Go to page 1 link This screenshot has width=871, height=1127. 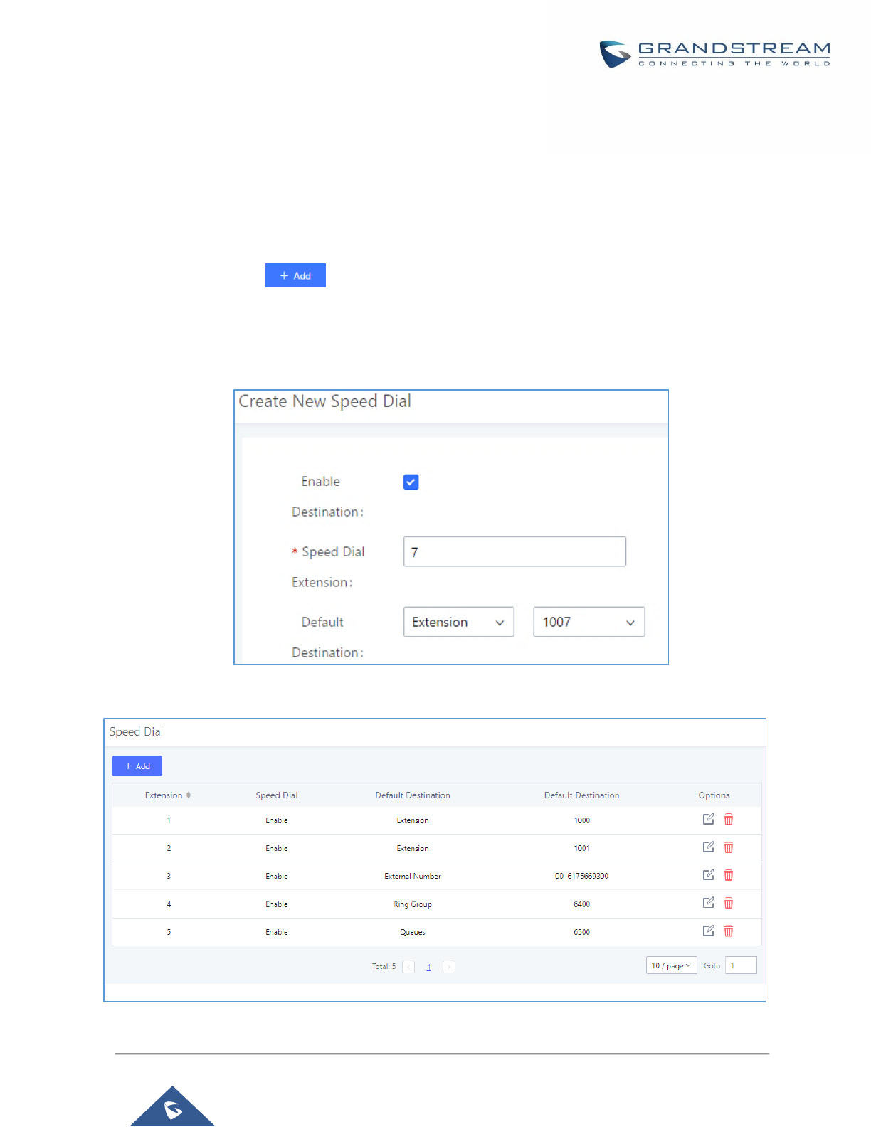[x=428, y=967]
